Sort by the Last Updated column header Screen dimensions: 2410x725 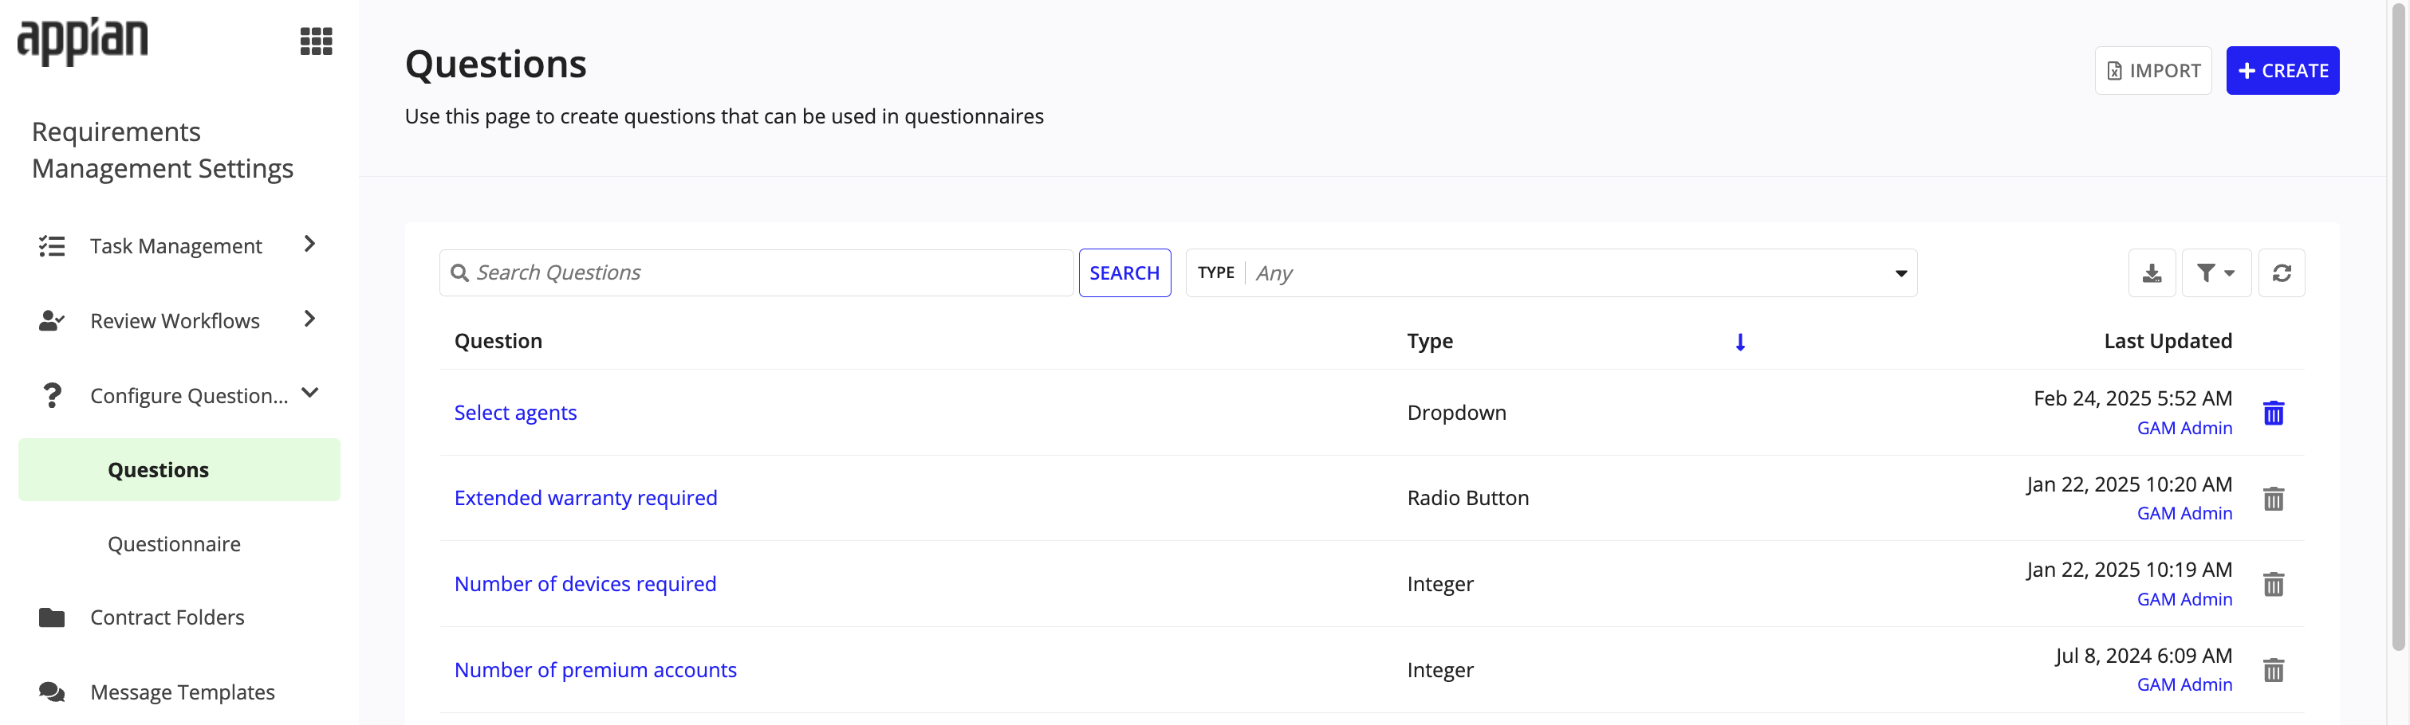(2168, 341)
